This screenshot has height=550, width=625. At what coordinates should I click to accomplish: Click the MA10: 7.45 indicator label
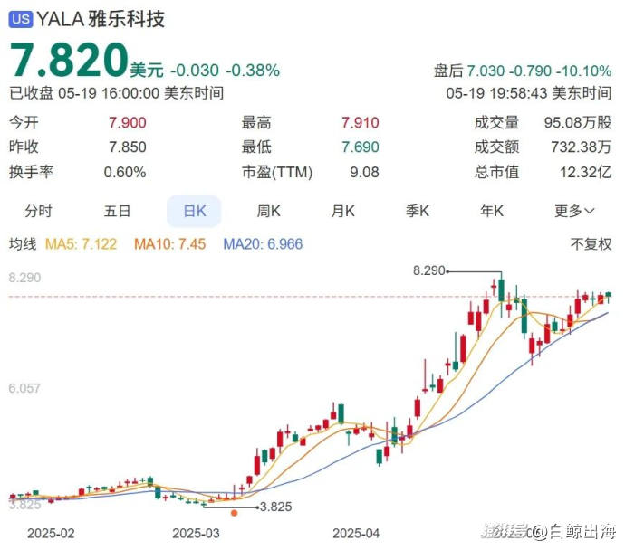pyautogui.click(x=169, y=244)
